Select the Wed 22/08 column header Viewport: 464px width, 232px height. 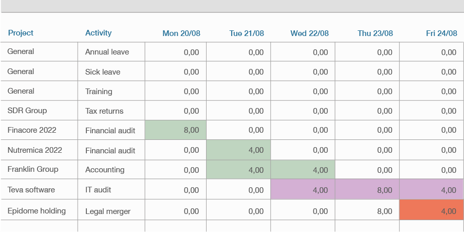click(309, 33)
